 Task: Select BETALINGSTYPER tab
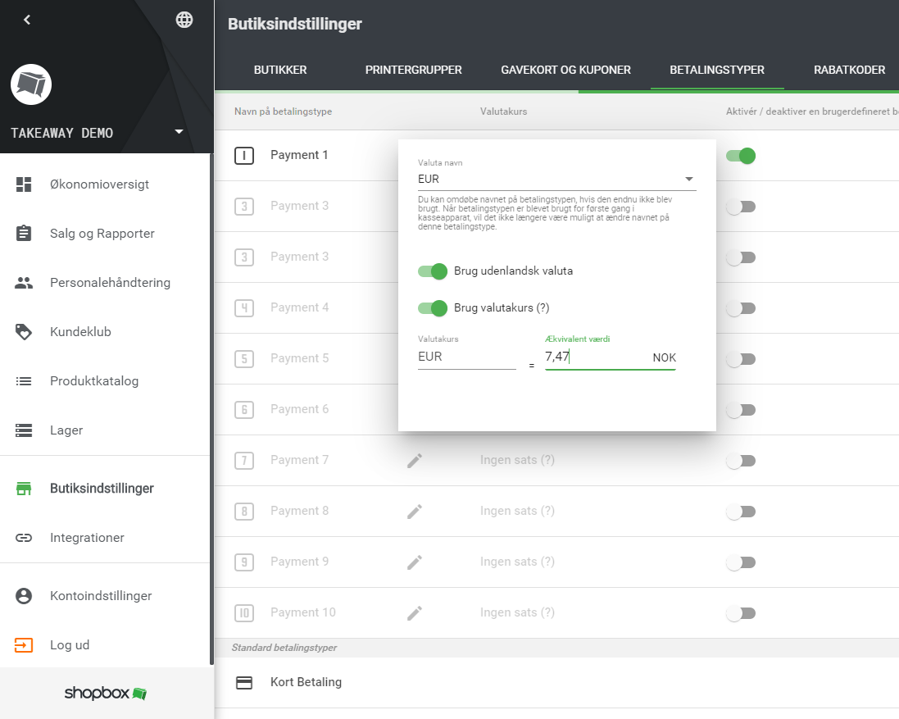click(x=717, y=70)
